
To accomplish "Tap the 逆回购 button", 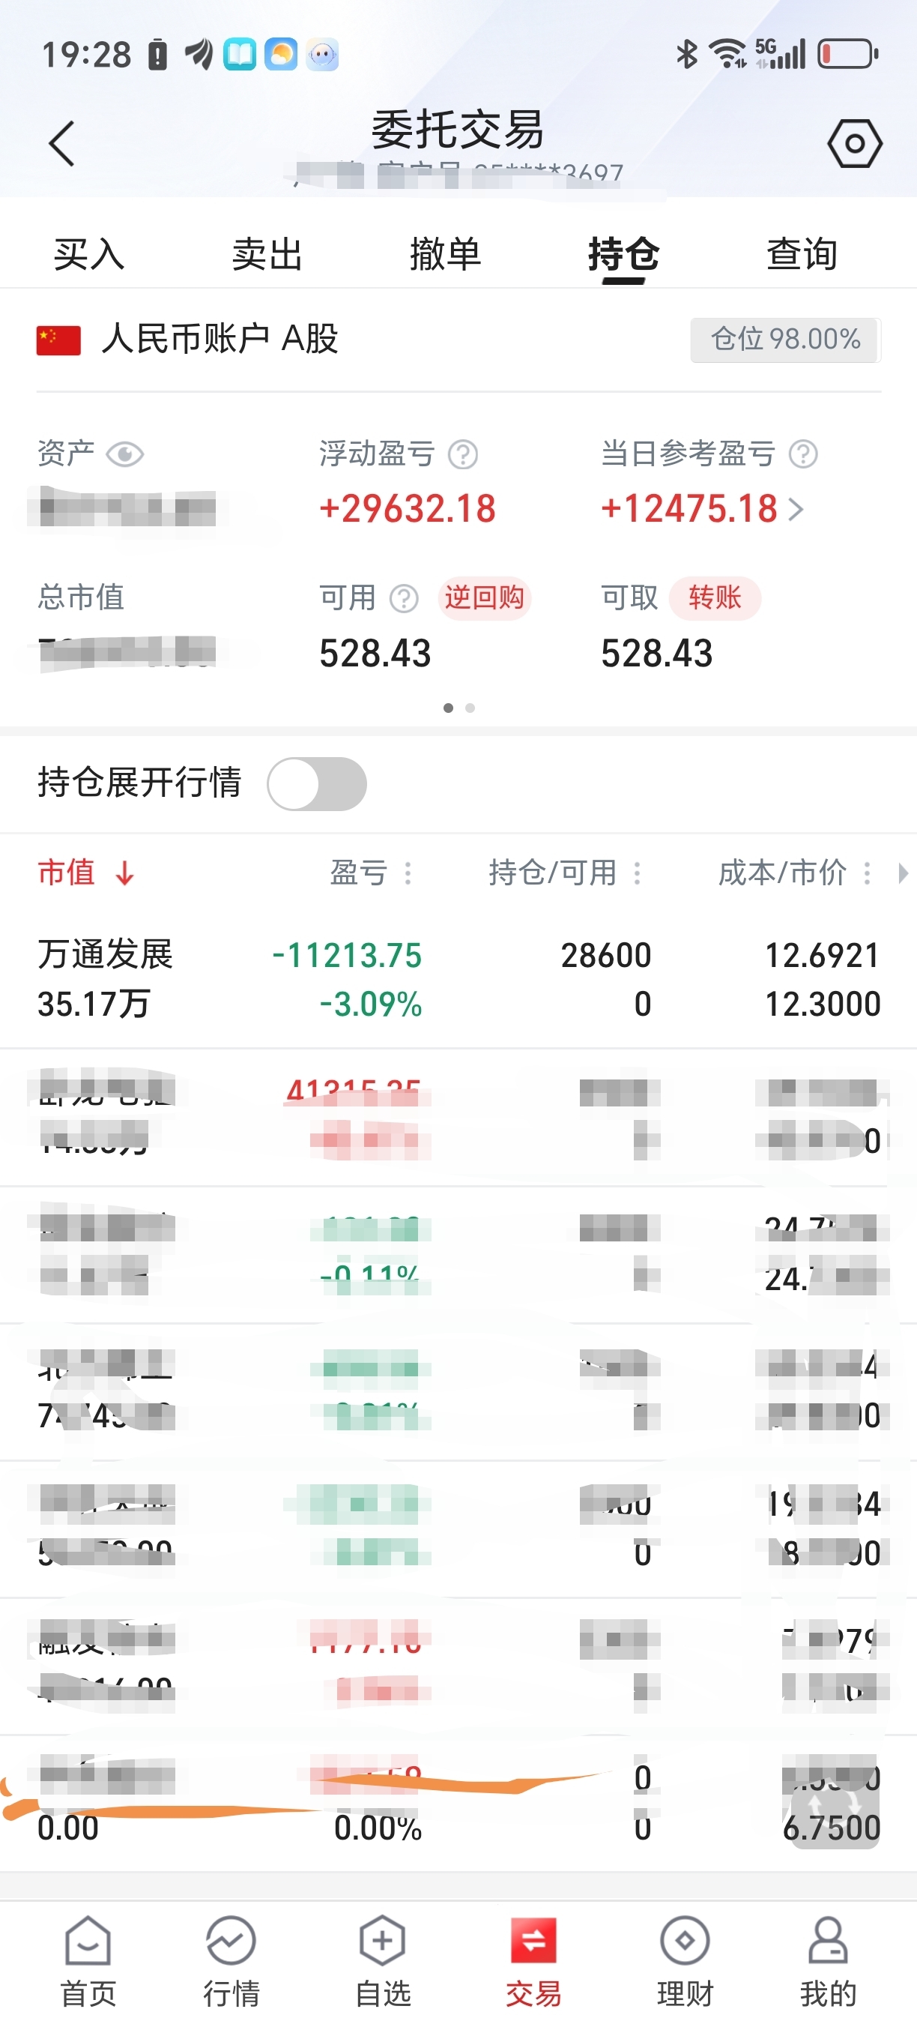I will point(485,598).
